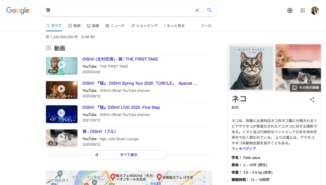Image resolution: width=326 pixels, height=185 pixels.
Task: Open the ツール options
Action: (x=206, y=26)
